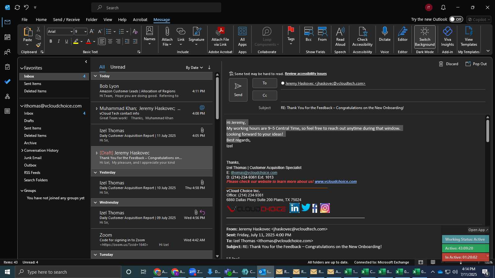Open LinkedIn icon in signature
The width and height of the screenshot is (495, 278).
click(294, 208)
